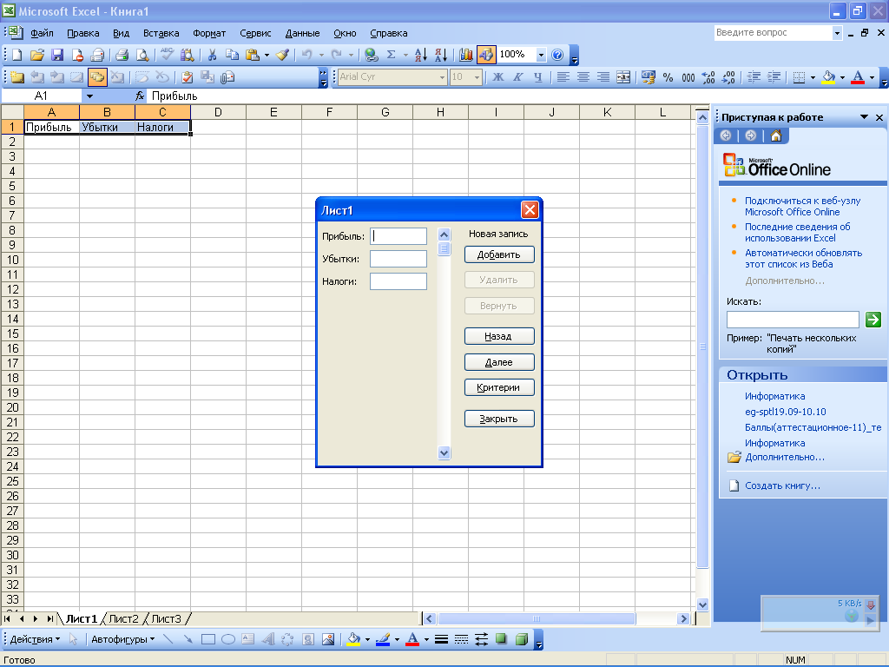Click the Налоги input field in form
This screenshot has width=889, height=667.
coord(398,281)
